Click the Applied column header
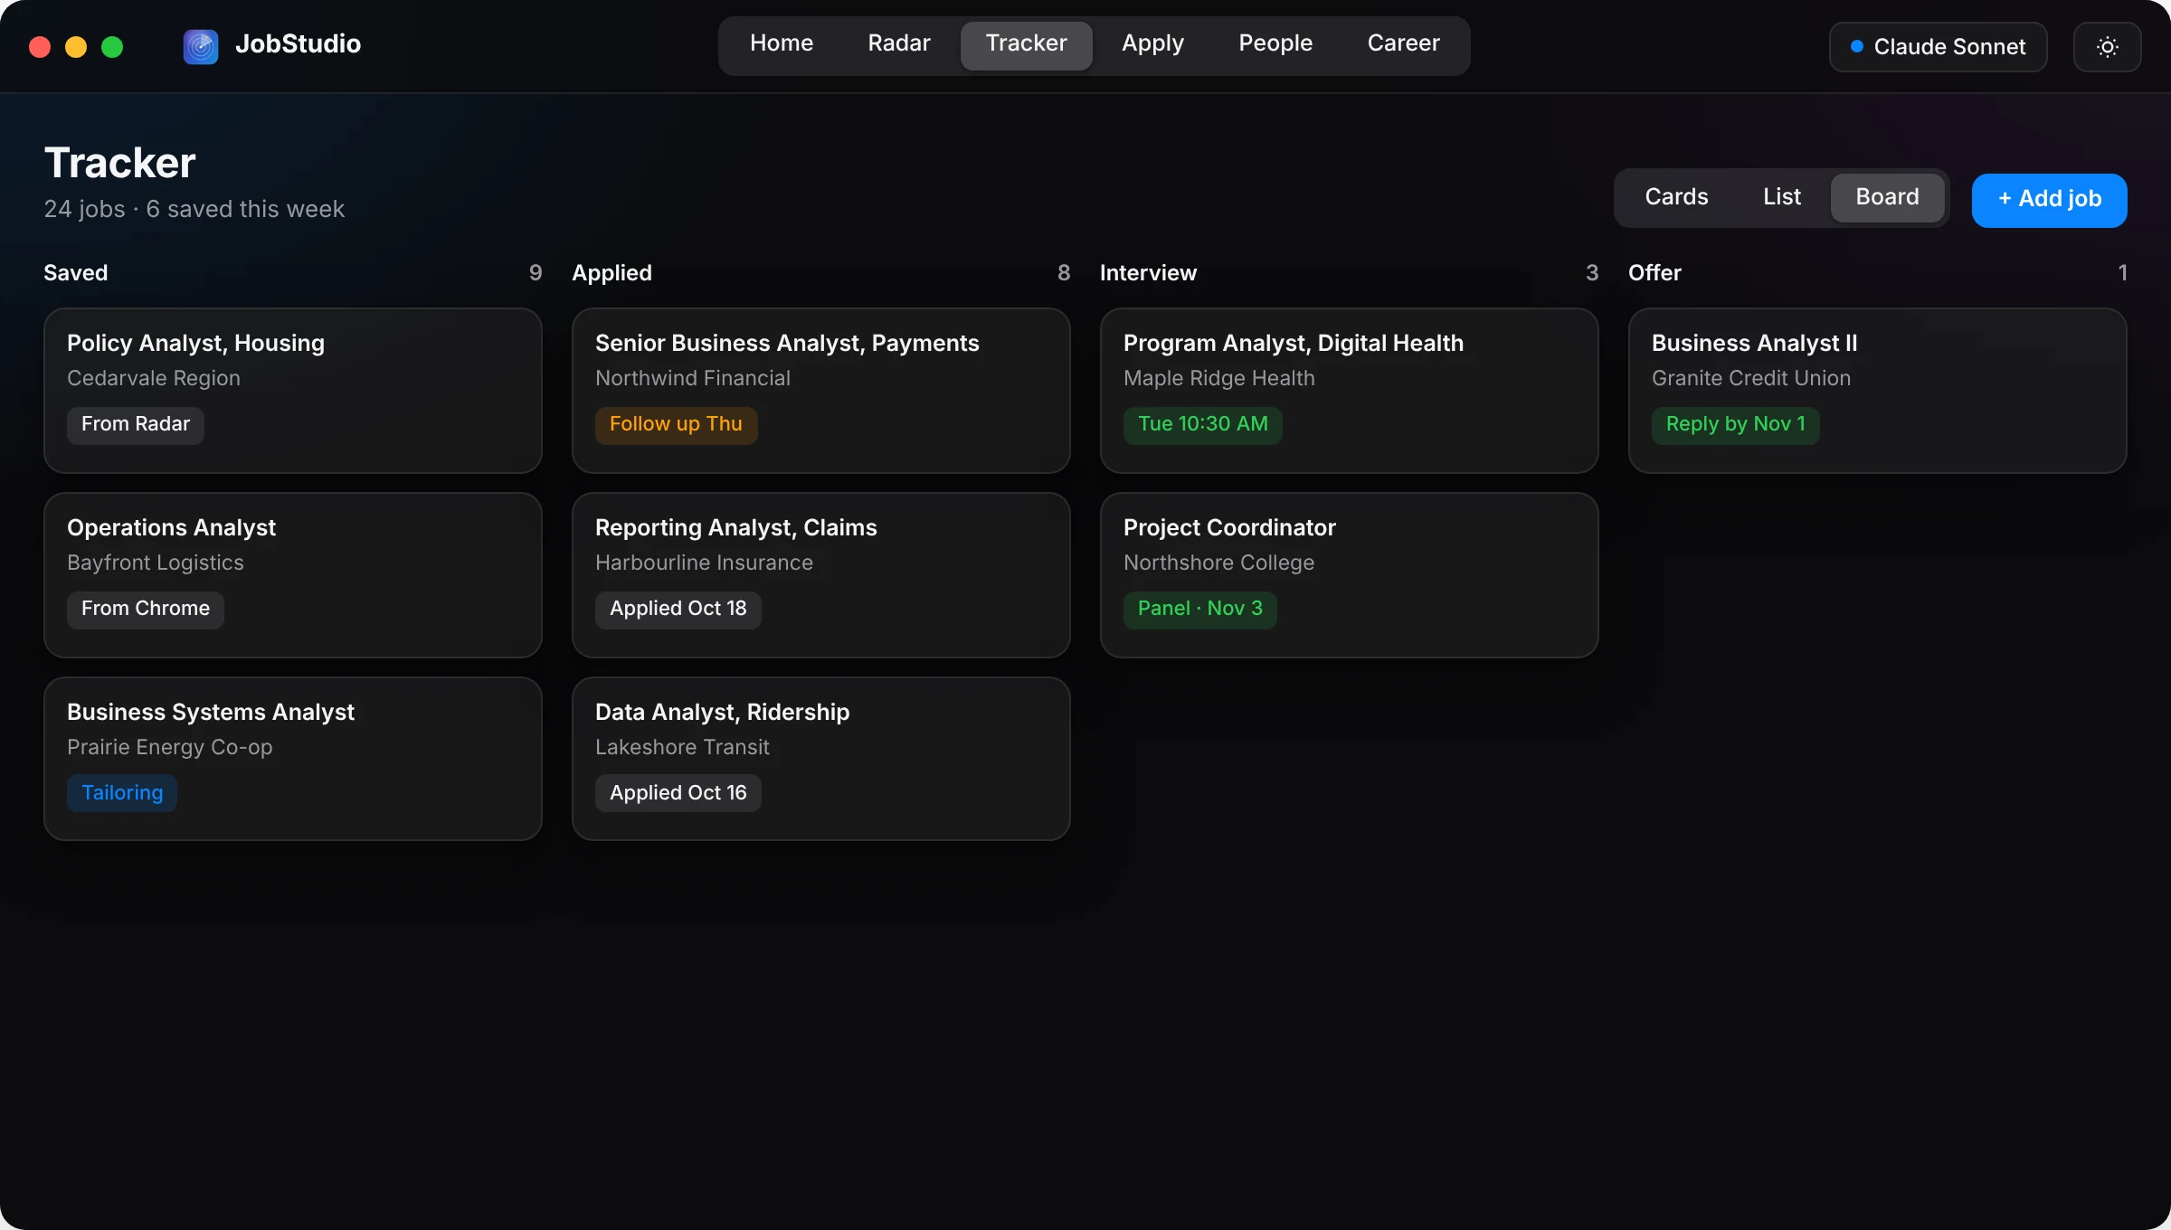 point(611,273)
